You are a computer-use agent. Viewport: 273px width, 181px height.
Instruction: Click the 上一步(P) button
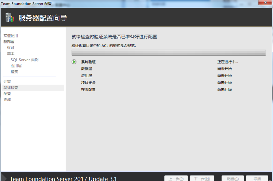click(176, 179)
